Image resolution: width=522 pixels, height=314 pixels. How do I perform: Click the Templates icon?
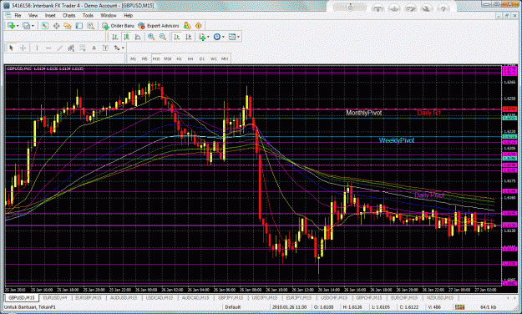pos(232,37)
